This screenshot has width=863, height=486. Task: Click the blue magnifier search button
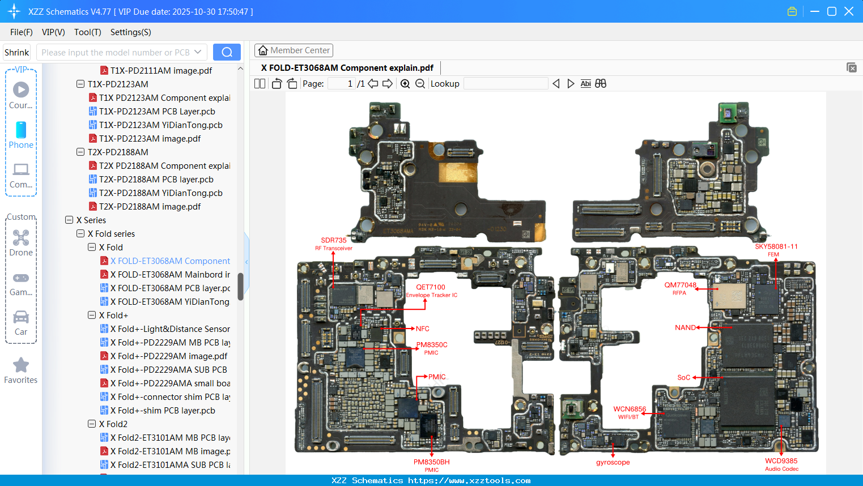click(227, 52)
